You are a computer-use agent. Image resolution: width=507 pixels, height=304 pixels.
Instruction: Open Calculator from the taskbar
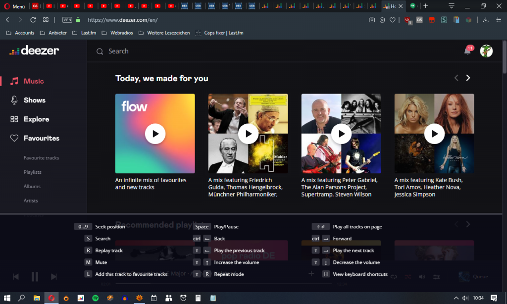[x=198, y=298]
